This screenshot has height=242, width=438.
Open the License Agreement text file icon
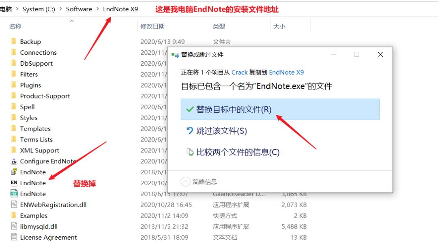tap(14, 237)
